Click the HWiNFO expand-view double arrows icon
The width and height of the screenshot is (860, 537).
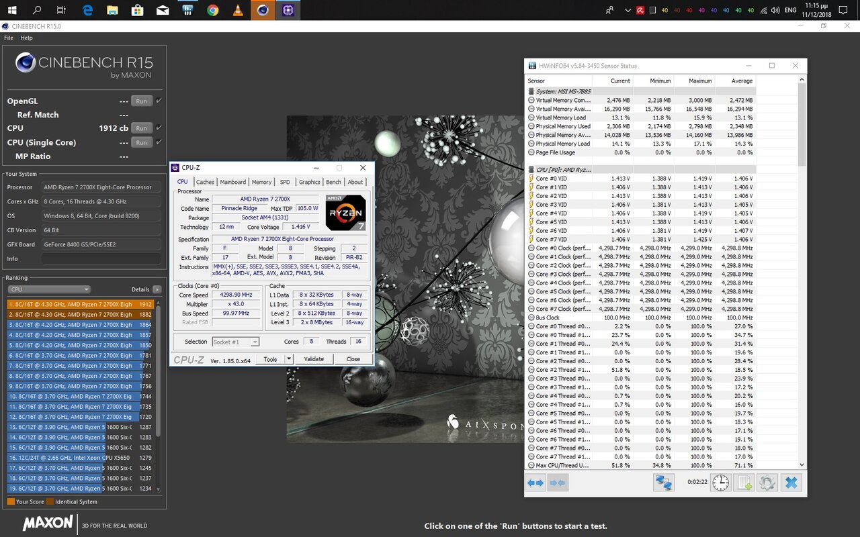[x=535, y=483]
